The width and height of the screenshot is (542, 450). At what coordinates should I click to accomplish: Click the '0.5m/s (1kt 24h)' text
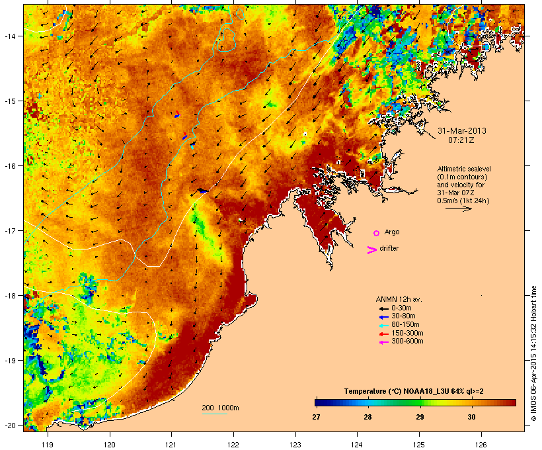[x=463, y=201]
